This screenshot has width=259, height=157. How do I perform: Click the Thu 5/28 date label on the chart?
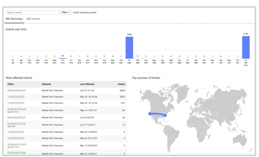[179, 61]
